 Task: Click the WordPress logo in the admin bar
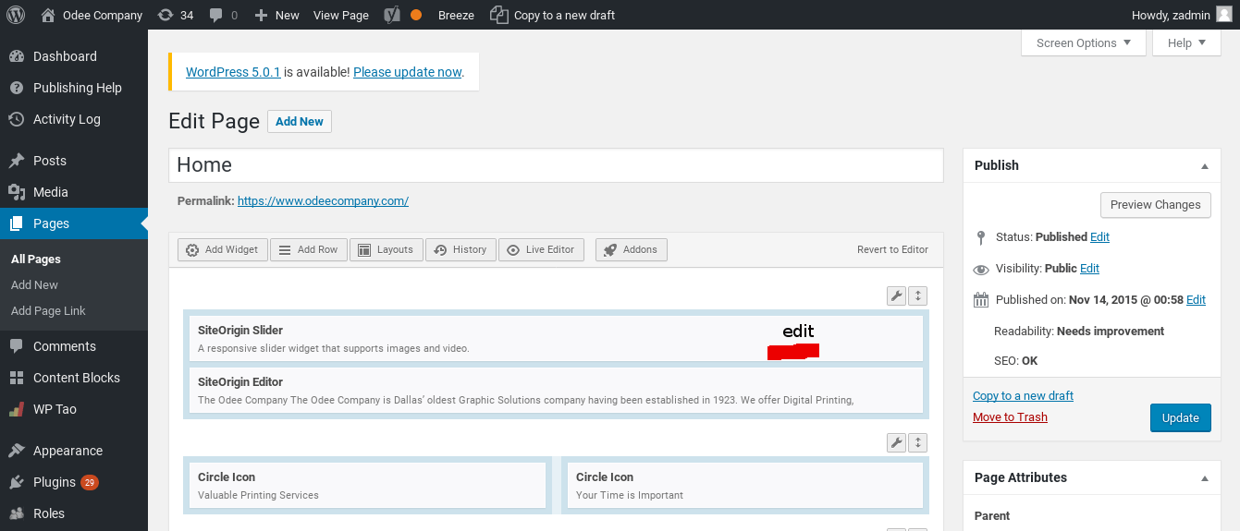(16, 15)
